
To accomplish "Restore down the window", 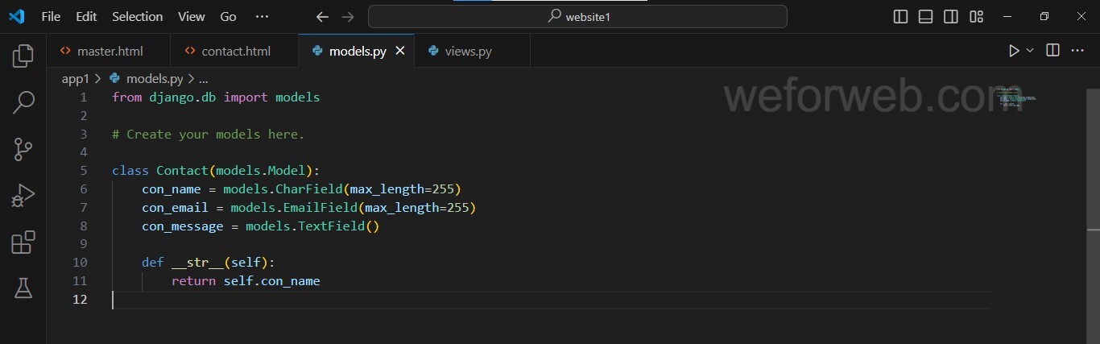I will tap(1044, 16).
